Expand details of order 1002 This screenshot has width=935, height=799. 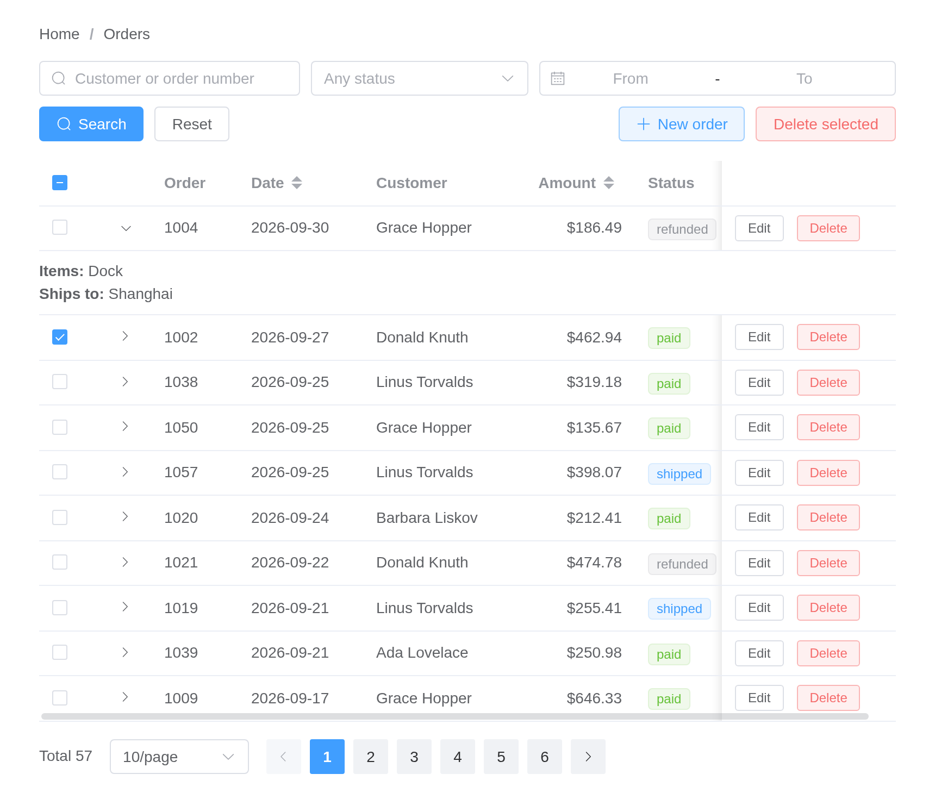[x=126, y=336]
